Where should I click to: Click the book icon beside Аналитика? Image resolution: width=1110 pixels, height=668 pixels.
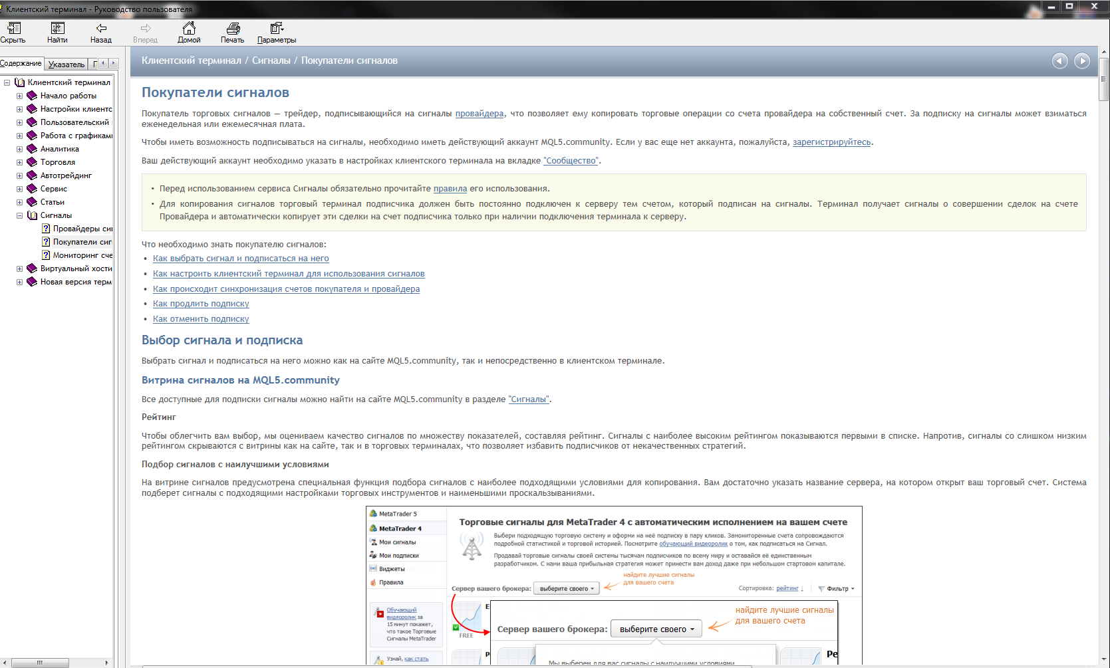click(31, 149)
